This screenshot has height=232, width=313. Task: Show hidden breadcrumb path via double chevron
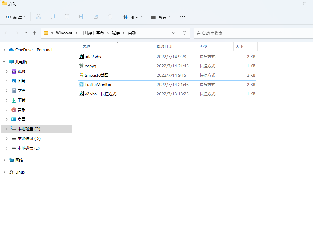click(52, 33)
